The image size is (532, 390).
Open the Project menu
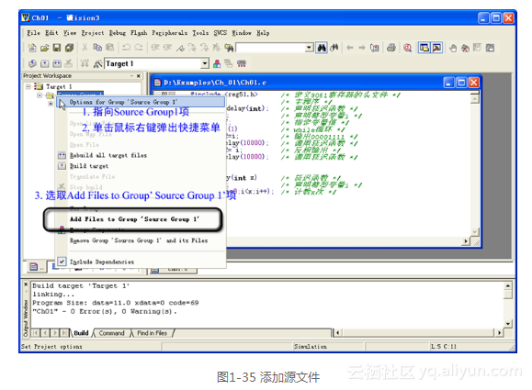pos(92,33)
